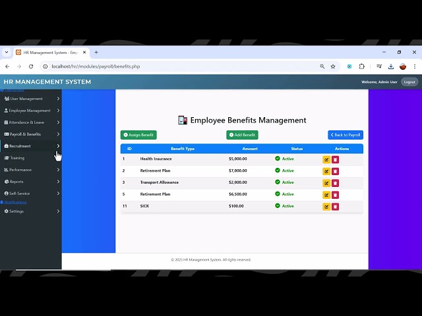Open the tab search dropdown
The height and width of the screenshot is (316, 422).
click(x=7, y=53)
